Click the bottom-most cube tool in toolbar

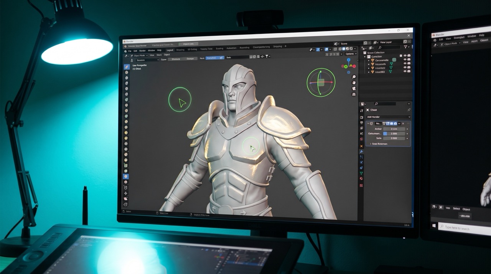125,205
